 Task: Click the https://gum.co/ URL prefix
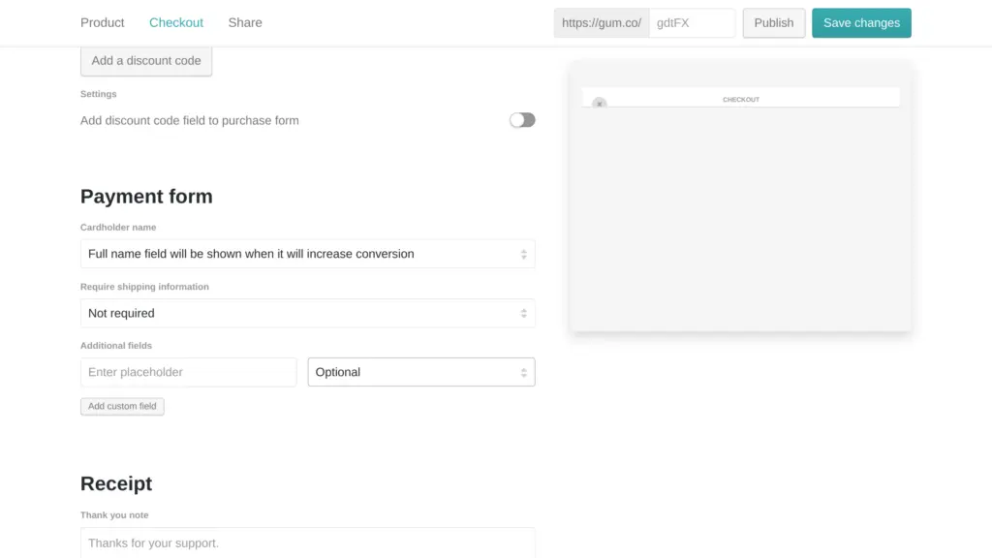click(601, 23)
